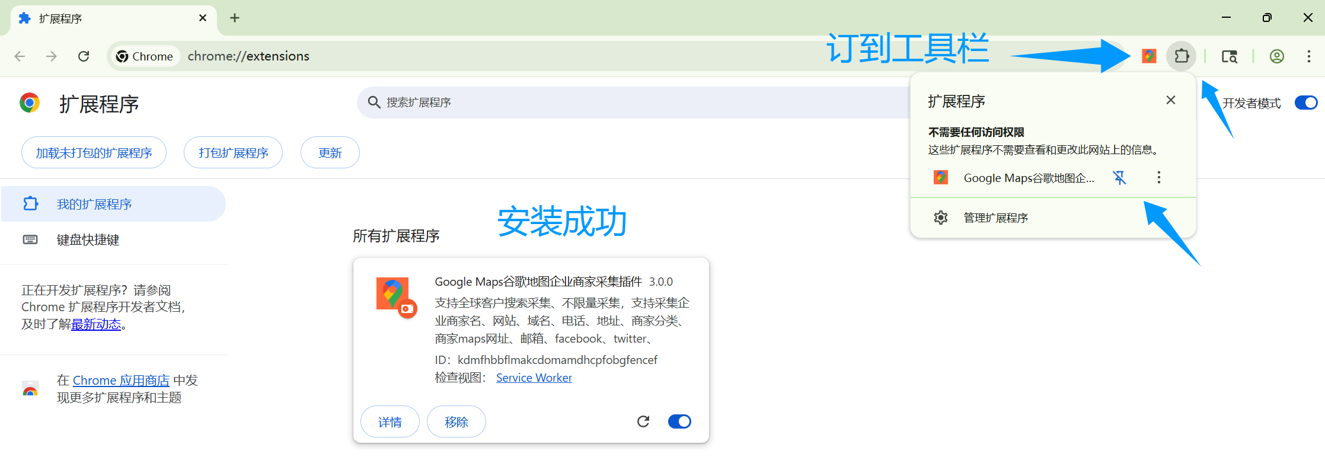Click the Chrome logo beside 扩展程序 heading
Screen dimensions: 1325x460
[30, 103]
